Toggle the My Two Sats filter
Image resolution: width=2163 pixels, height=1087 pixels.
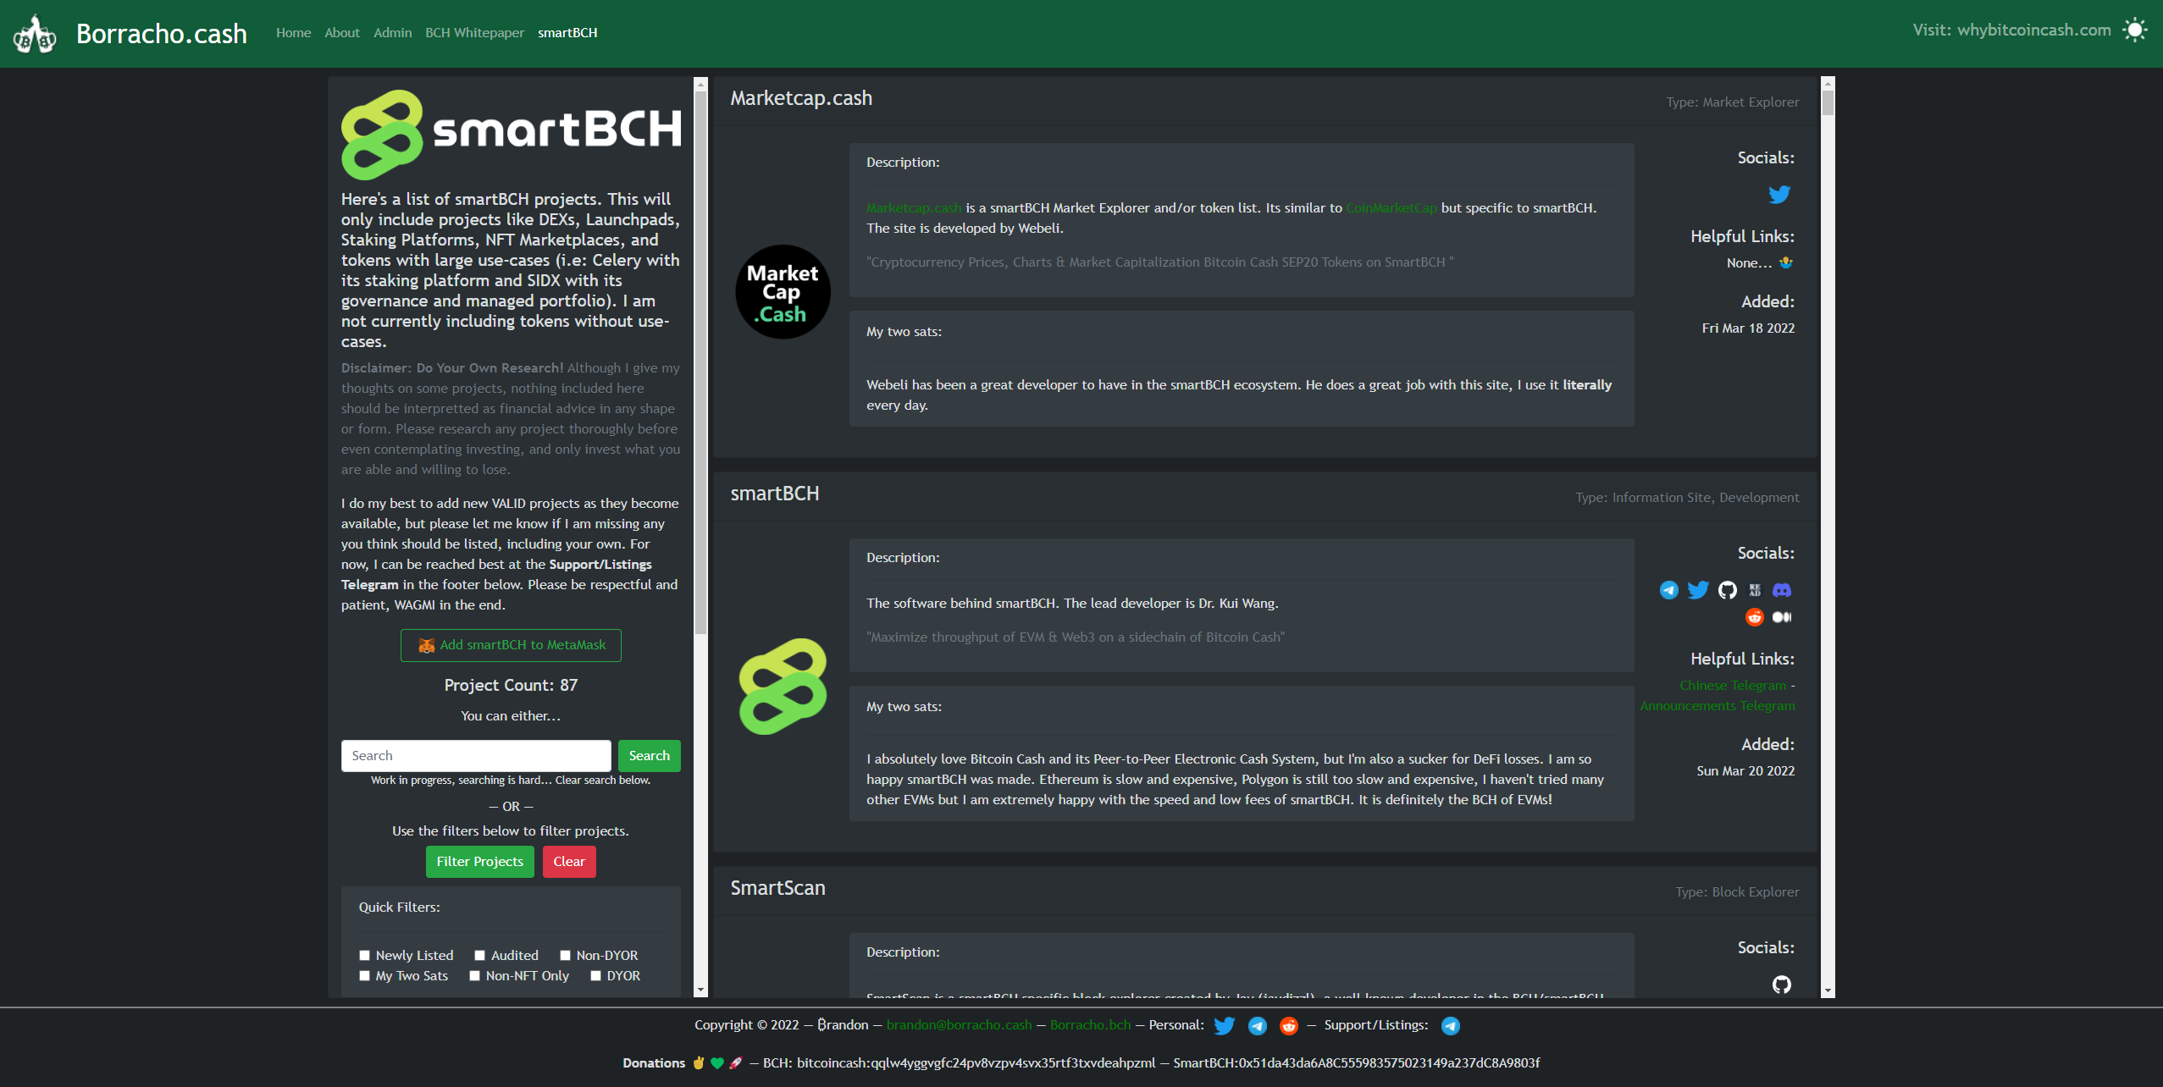tap(365, 976)
